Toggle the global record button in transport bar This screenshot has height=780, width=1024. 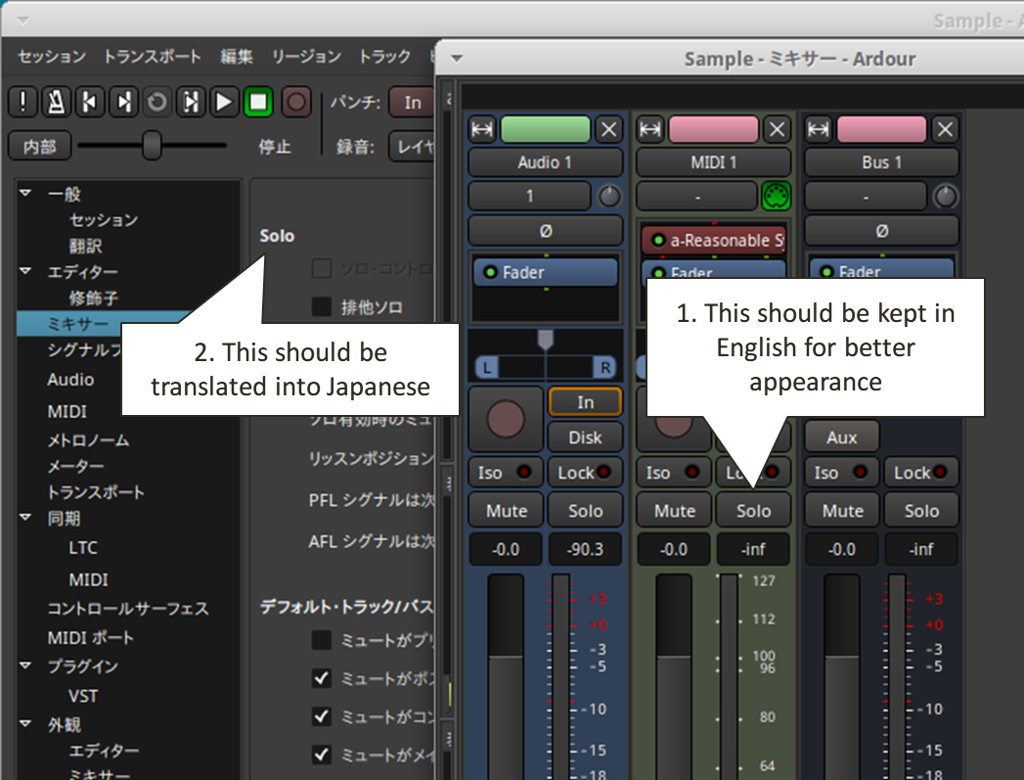[296, 102]
